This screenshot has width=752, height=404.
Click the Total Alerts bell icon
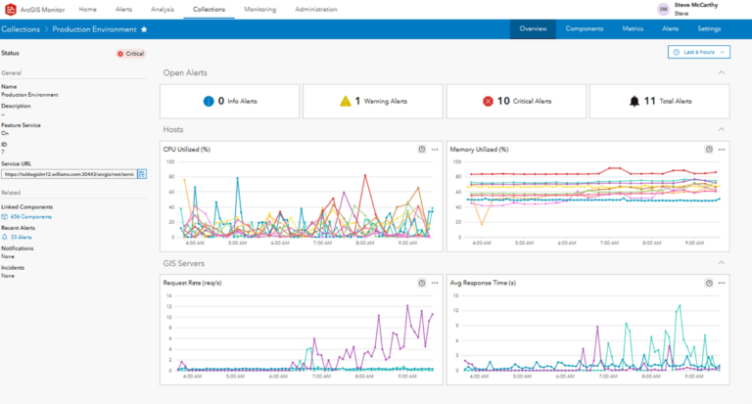634,101
